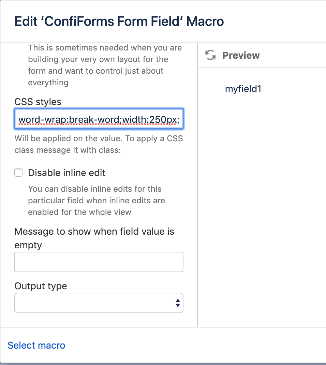The width and height of the screenshot is (326, 365).
Task: Click the 'This is sometimes needed' description text
Action: click(x=105, y=65)
